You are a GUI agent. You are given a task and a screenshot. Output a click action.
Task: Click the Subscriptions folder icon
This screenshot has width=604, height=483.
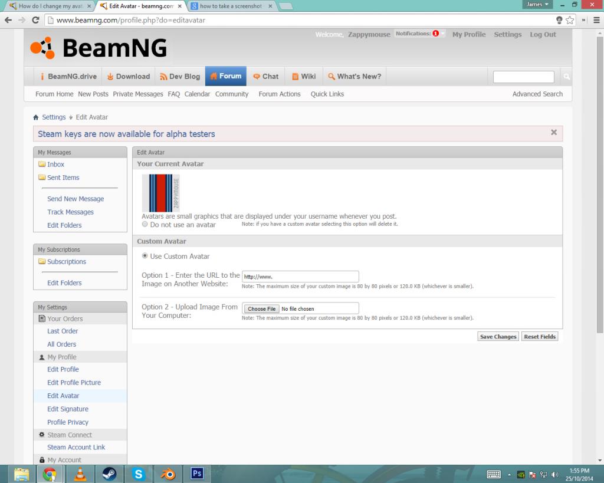42,261
